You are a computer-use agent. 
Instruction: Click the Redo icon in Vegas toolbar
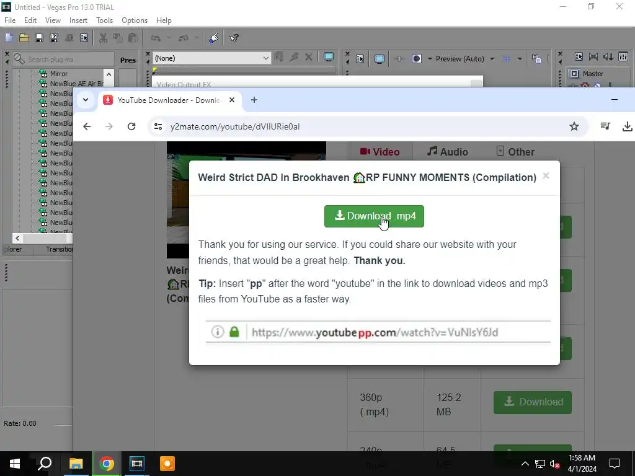click(x=184, y=38)
